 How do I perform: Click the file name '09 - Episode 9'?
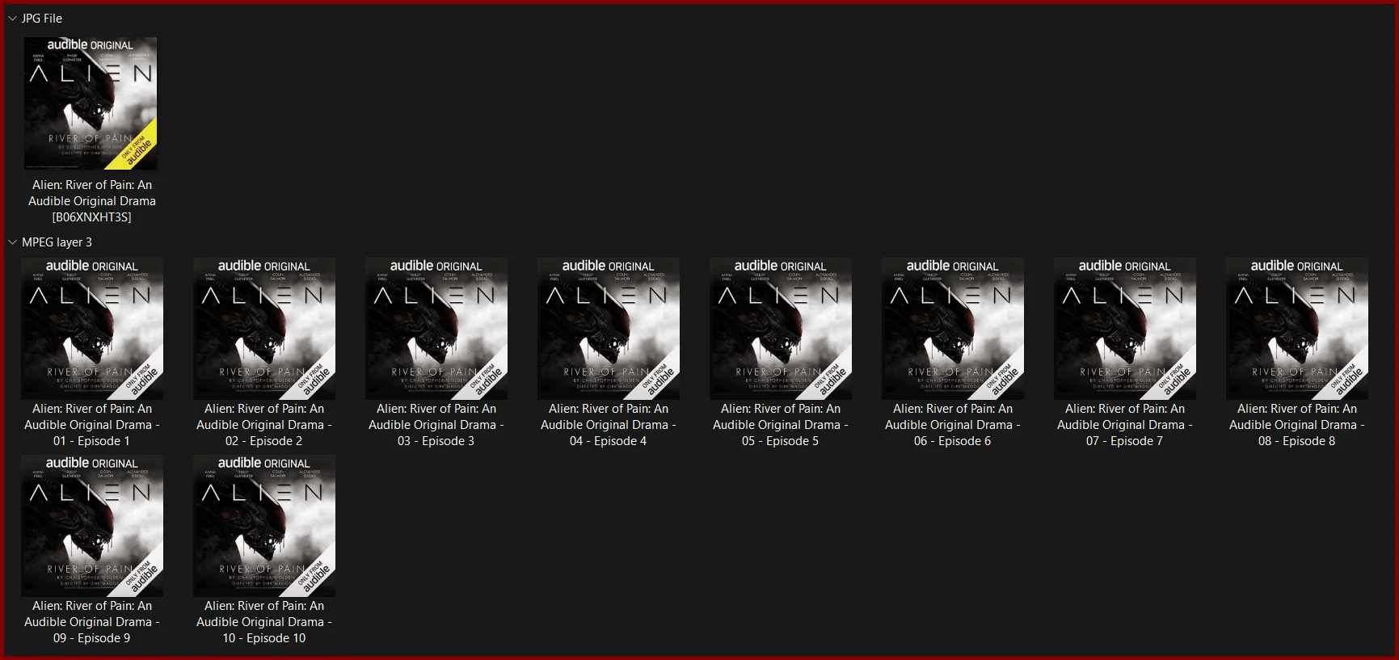92,622
